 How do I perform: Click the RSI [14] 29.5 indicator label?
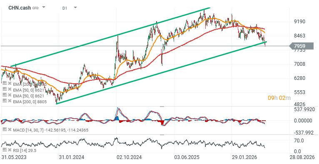click(25, 150)
